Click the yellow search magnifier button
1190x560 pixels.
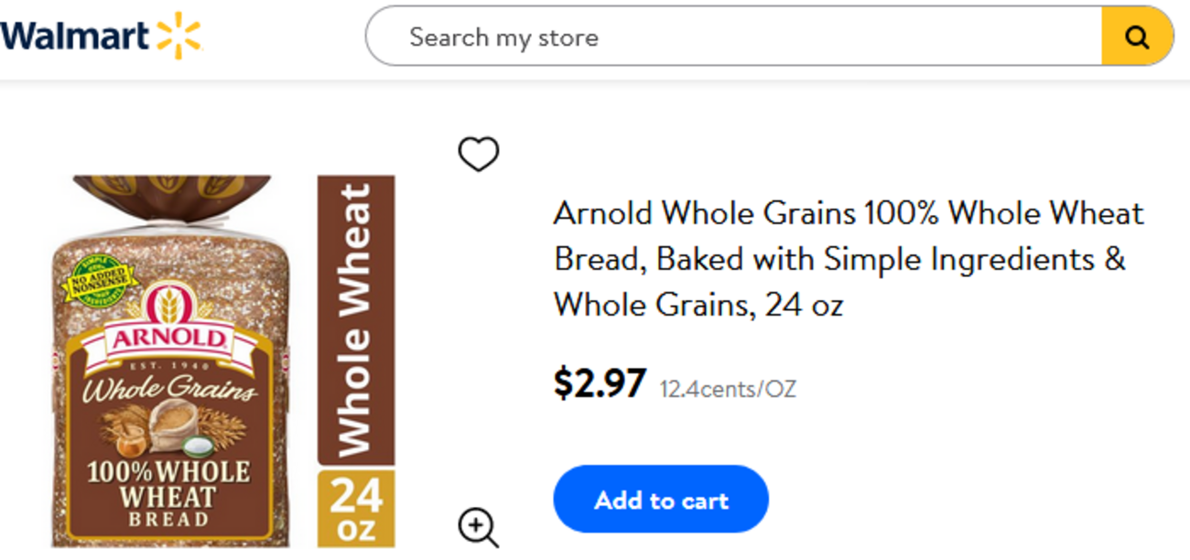coord(1136,37)
